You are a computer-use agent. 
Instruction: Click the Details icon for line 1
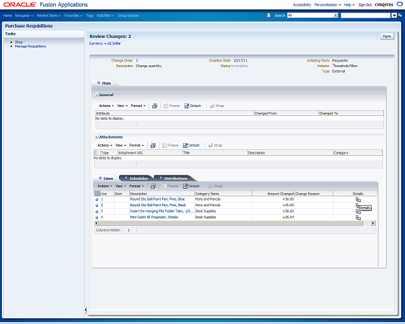(358, 199)
